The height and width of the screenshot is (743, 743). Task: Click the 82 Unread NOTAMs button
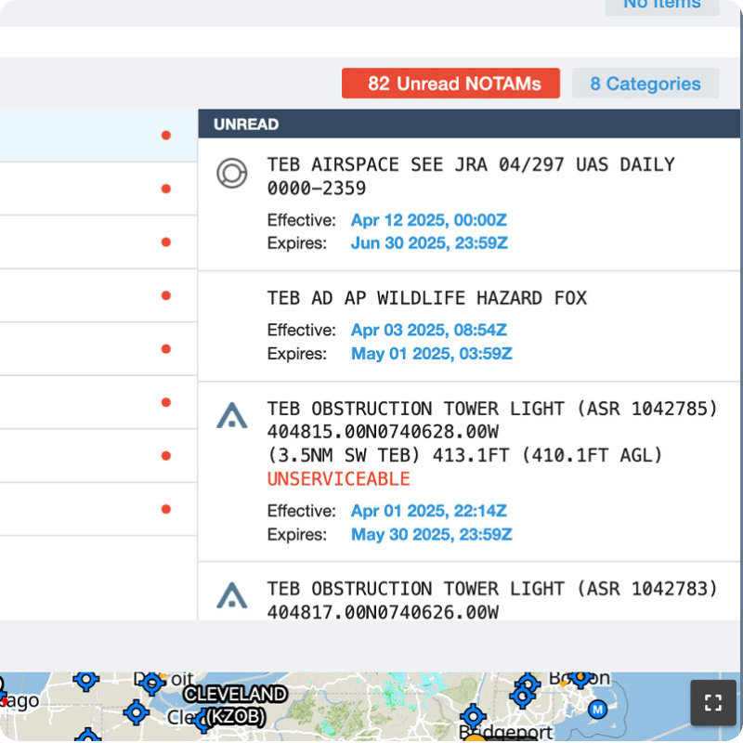point(450,84)
